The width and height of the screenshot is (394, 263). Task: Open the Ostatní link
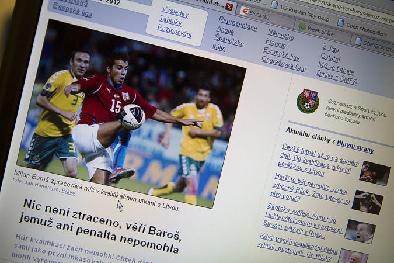pyautogui.click(x=330, y=58)
